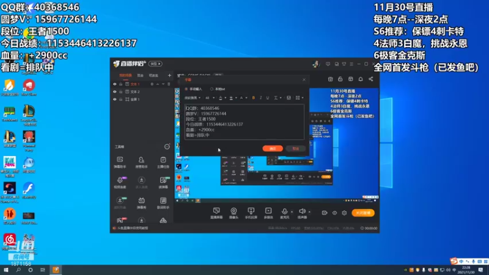The width and height of the screenshot is (489, 275).
Task: Open the settings gear in bottom bar
Action: click(344, 213)
